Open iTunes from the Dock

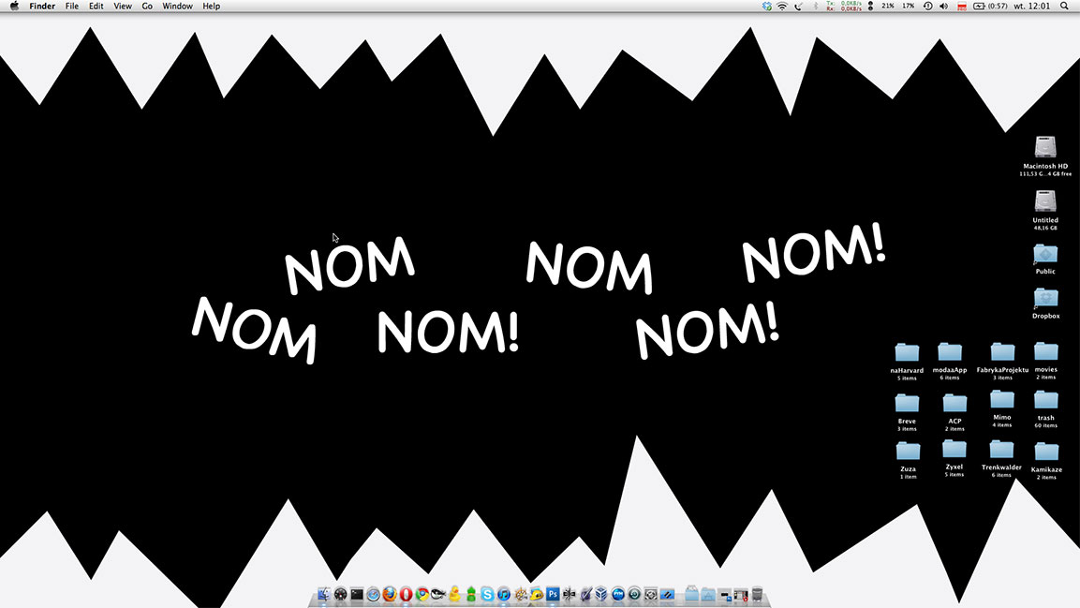click(x=504, y=594)
